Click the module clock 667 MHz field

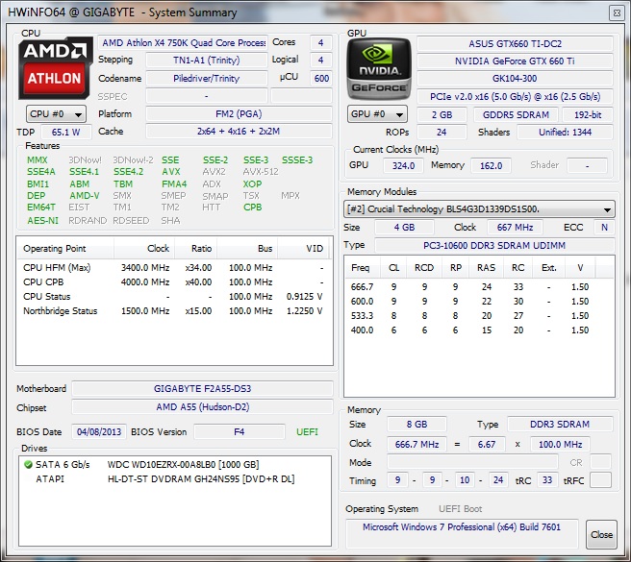[x=515, y=228]
